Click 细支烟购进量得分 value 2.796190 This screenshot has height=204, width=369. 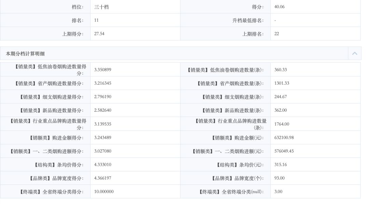(102, 97)
